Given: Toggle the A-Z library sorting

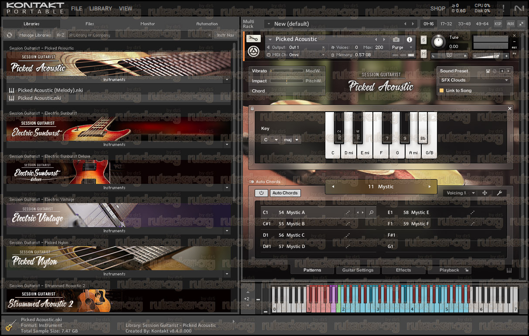Looking at the screenshot, I should tap(61, 35).
